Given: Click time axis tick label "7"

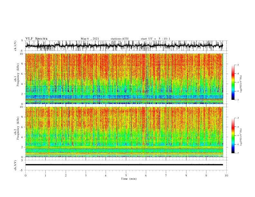Looking at the screenshot, I should 166,175.
